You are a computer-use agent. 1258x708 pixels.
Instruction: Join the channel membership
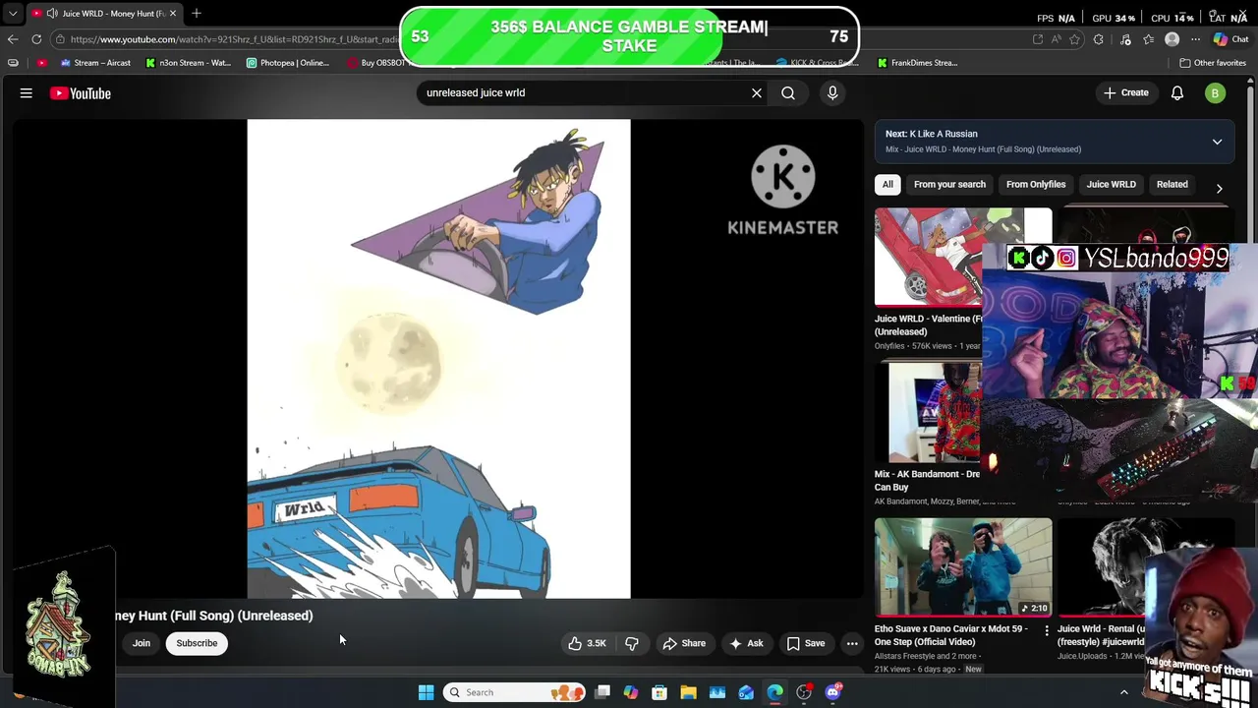pos(142,643)
